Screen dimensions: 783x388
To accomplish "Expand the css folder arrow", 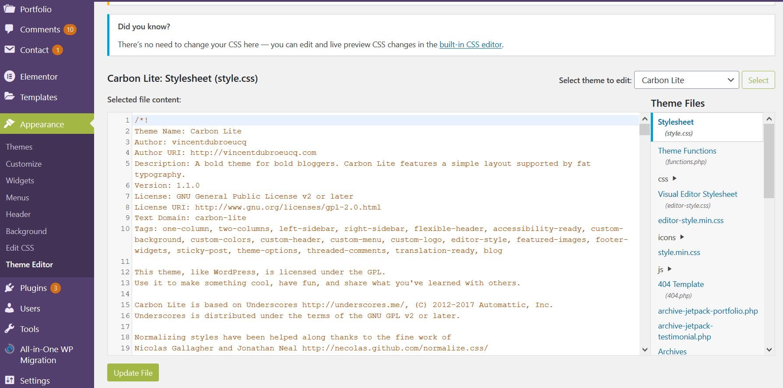I will (x=674, y=178).
